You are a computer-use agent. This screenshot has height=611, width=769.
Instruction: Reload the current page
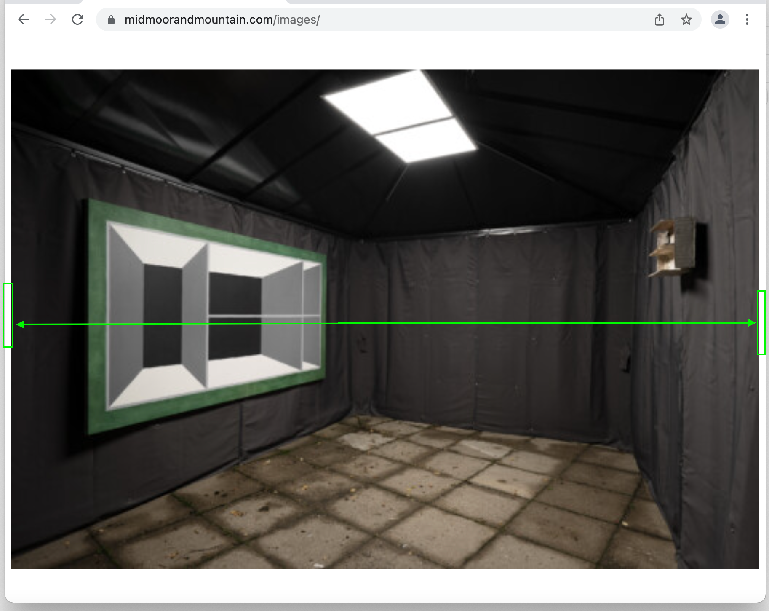[x=77, y=19]
